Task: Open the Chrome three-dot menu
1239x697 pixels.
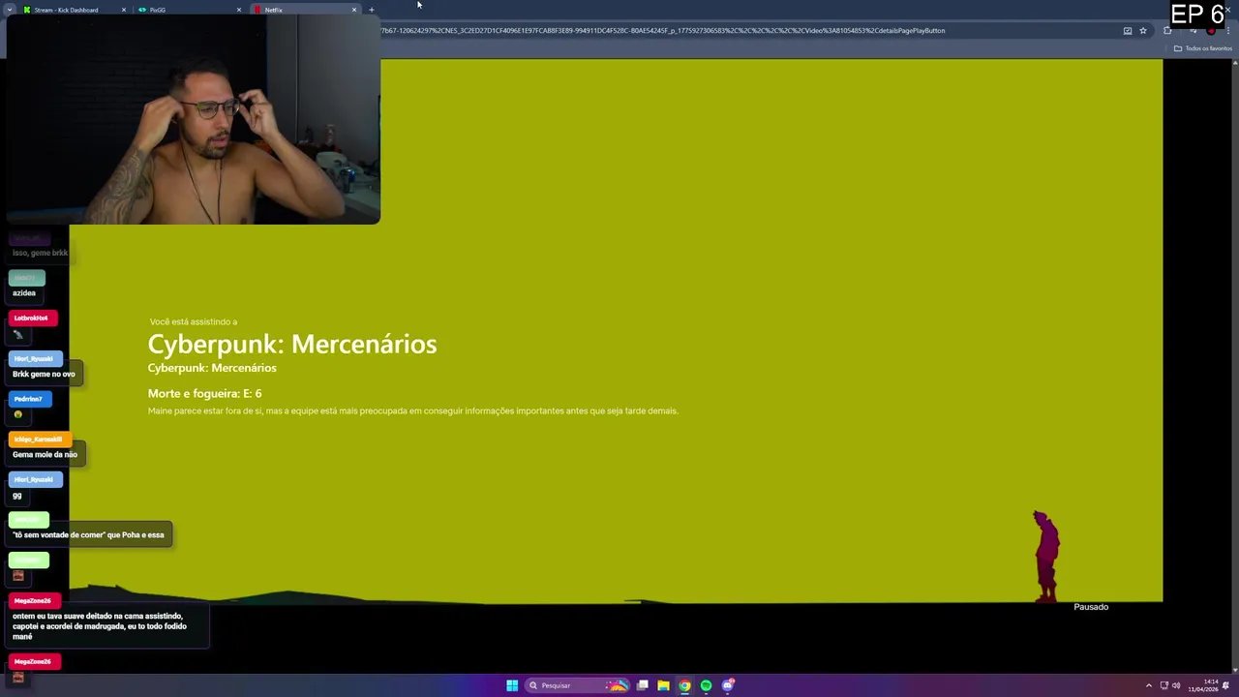Action: 1230,30
